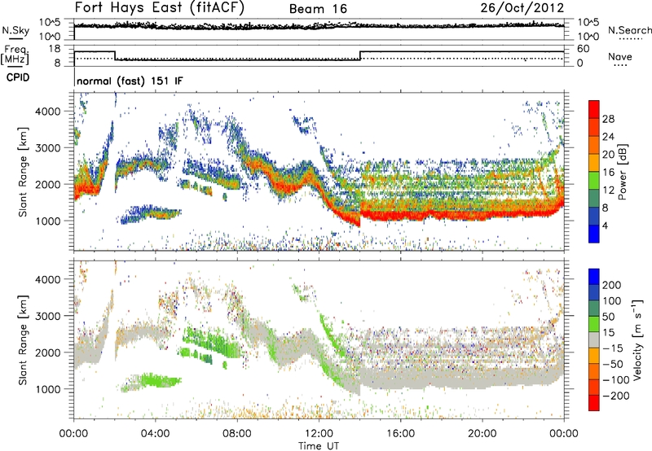Pick the yellow 16–20 dB power color
Viewport: 652px width, 451px height.
tap(594, 162)
